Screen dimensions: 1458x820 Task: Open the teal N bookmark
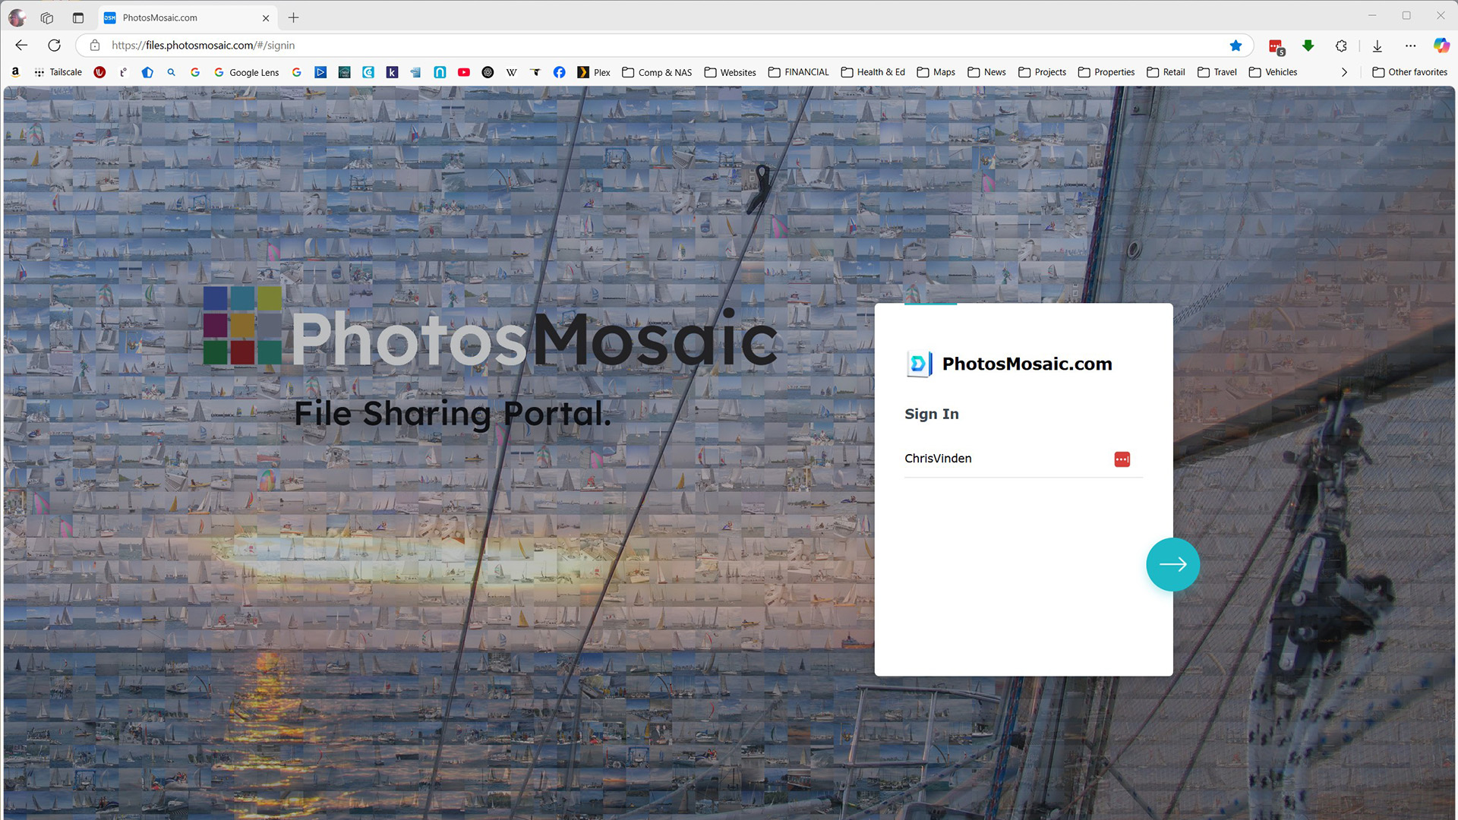(440, 72)
